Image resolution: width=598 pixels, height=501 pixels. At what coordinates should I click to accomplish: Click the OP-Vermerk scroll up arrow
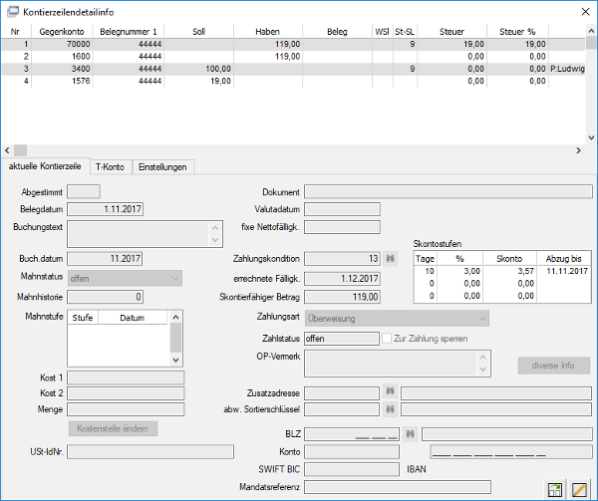(482, 357)
